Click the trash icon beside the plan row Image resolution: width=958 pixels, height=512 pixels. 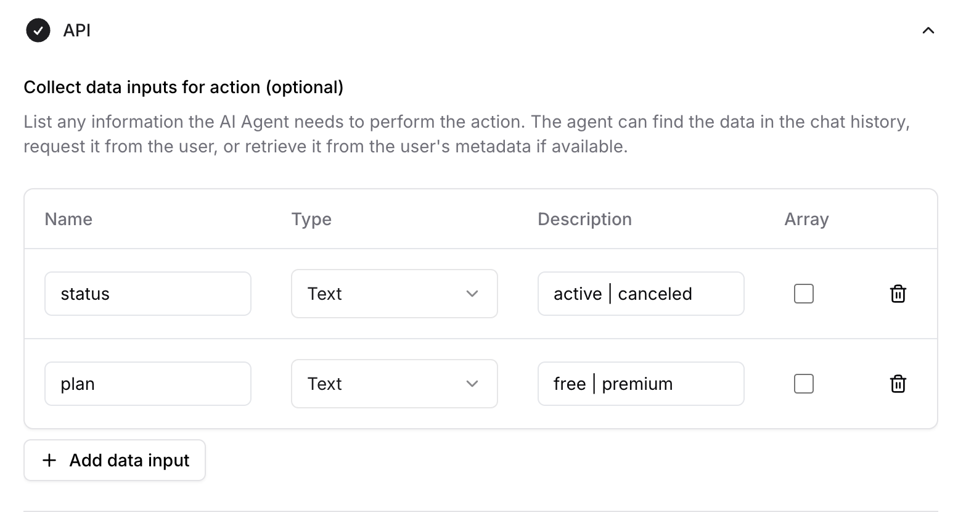pyautogui.click(x=898, y=384)
